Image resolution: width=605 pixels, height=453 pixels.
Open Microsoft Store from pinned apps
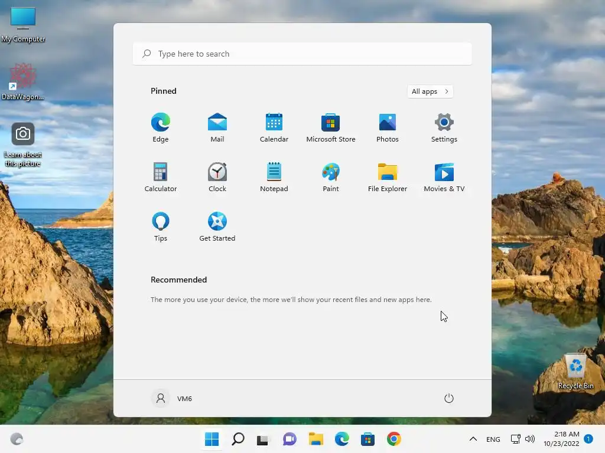click(331, 128)
